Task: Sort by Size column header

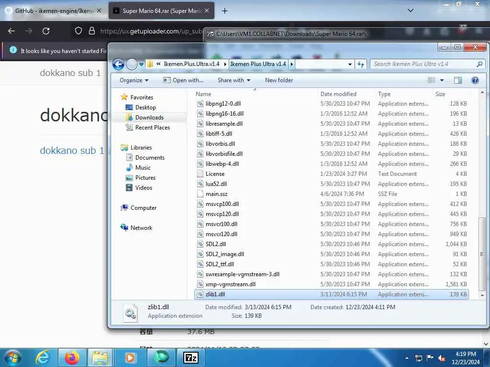Action: pyautogui.click(x=440, y=94)
